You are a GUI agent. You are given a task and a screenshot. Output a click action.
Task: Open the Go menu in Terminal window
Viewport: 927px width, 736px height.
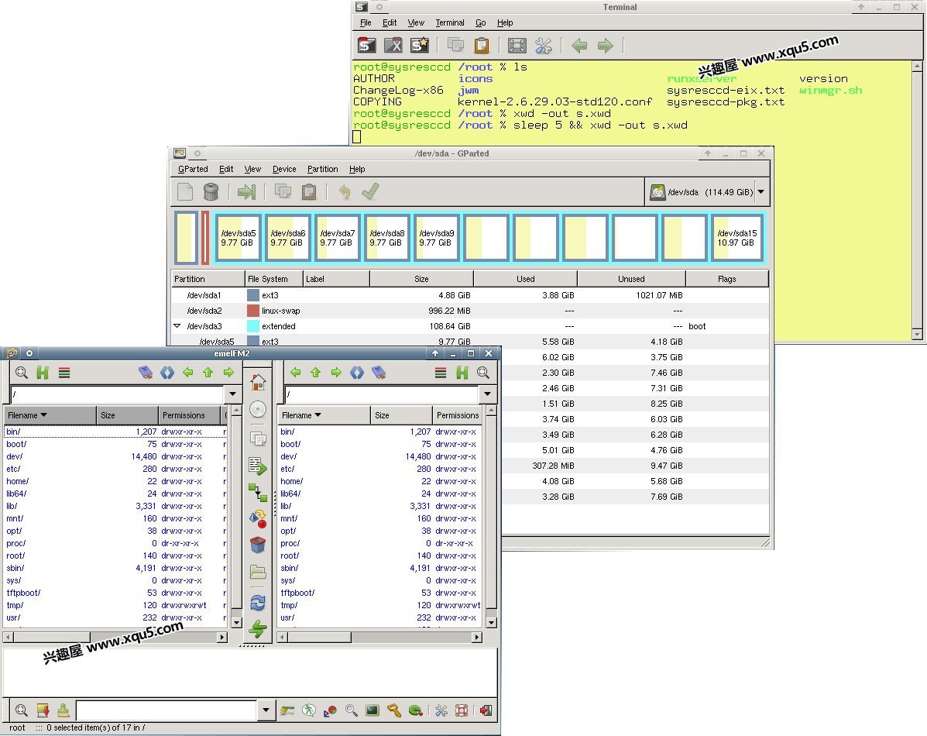(x=481, y=22)
